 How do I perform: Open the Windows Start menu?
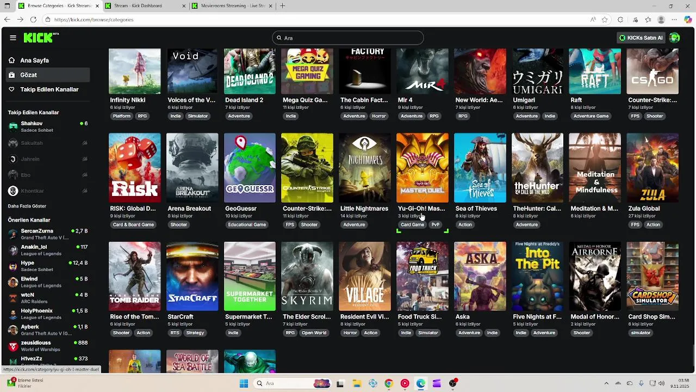(x=244, y=383)
